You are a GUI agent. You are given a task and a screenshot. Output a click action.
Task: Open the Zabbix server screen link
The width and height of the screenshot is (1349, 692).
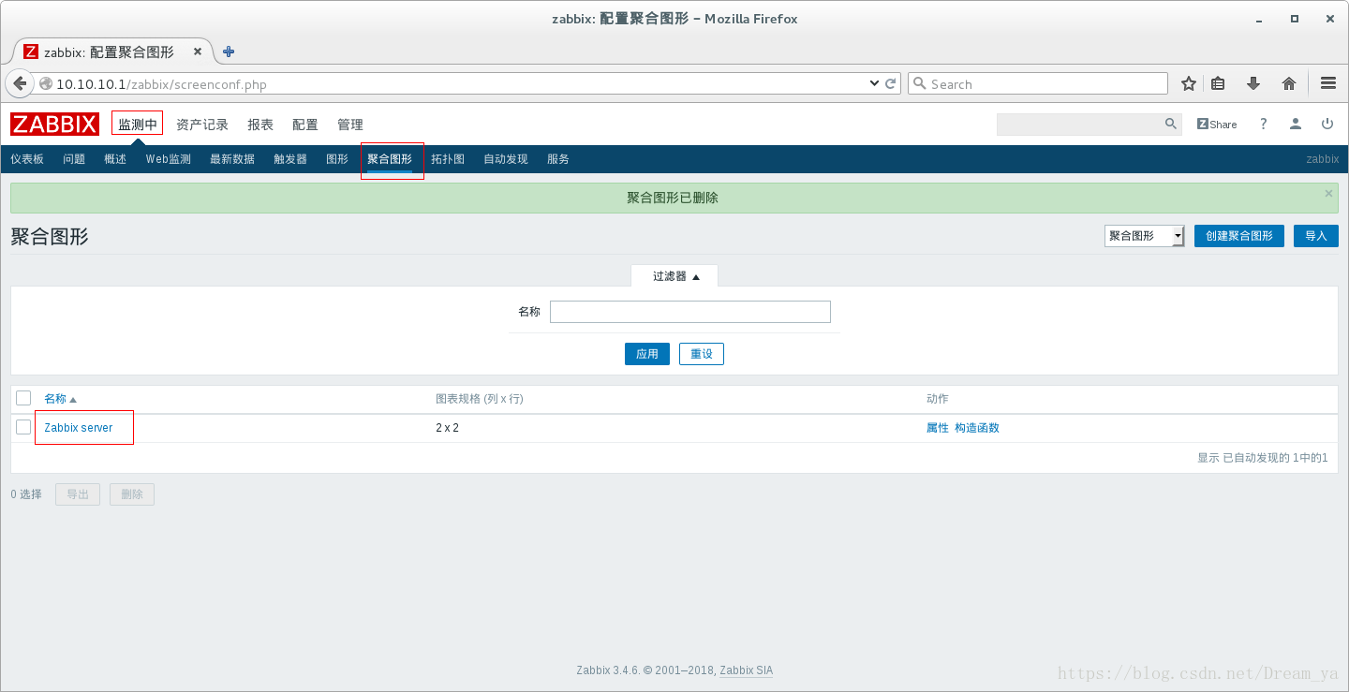[x=79, y=428]
